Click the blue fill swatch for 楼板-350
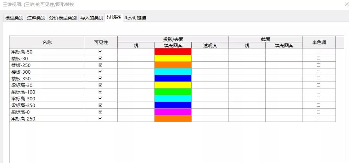Viewport: 349px width, 163px height. click(173, 78)
